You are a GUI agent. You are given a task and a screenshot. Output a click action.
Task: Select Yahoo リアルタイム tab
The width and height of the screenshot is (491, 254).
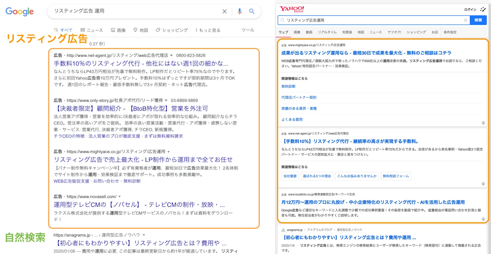click(x=327, y=32)
